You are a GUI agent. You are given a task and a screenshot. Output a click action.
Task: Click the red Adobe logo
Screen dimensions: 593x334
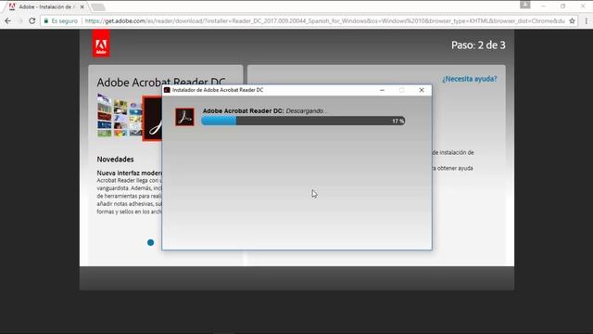(x=101, y=44)
